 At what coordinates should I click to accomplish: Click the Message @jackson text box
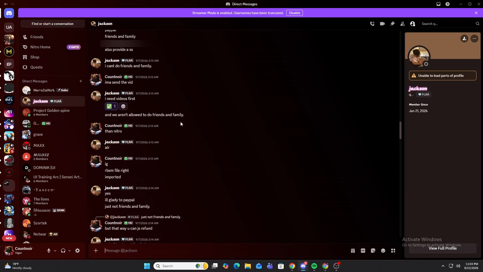coord(225,250)
